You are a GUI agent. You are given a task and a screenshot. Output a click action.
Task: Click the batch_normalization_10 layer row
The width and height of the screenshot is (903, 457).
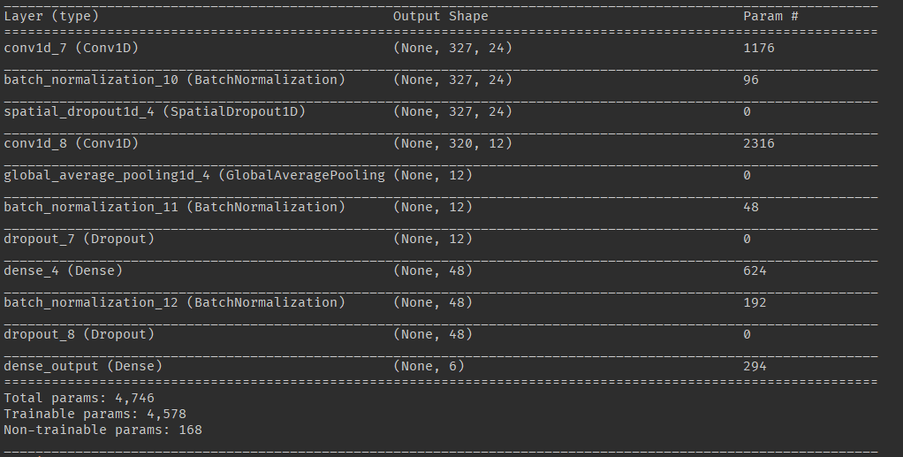[174, 80]
